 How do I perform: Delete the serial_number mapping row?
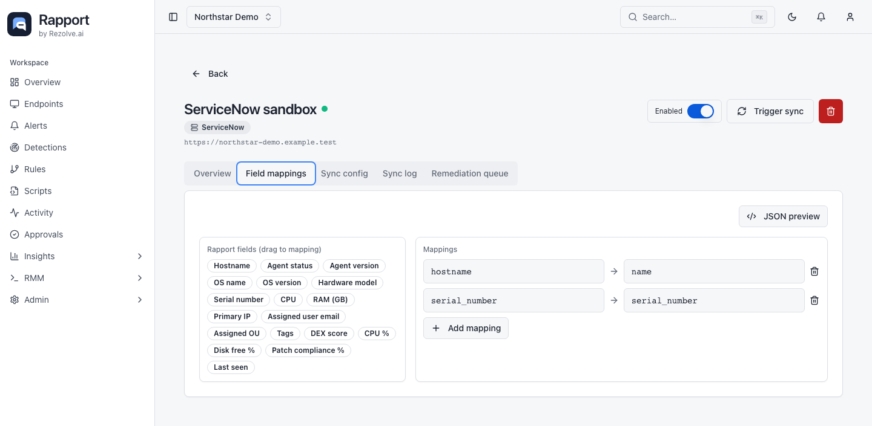814,300
